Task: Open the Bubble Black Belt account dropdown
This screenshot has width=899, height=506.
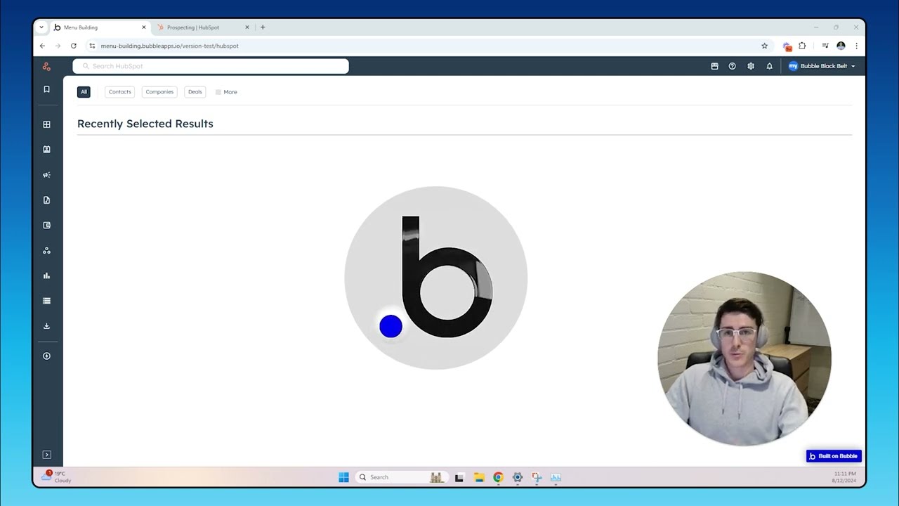Action: pyautogui.click(x=822, y=66)
